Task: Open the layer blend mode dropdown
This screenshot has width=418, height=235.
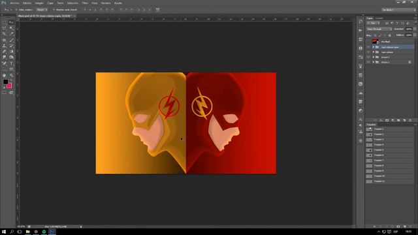Action: point(379,29)
